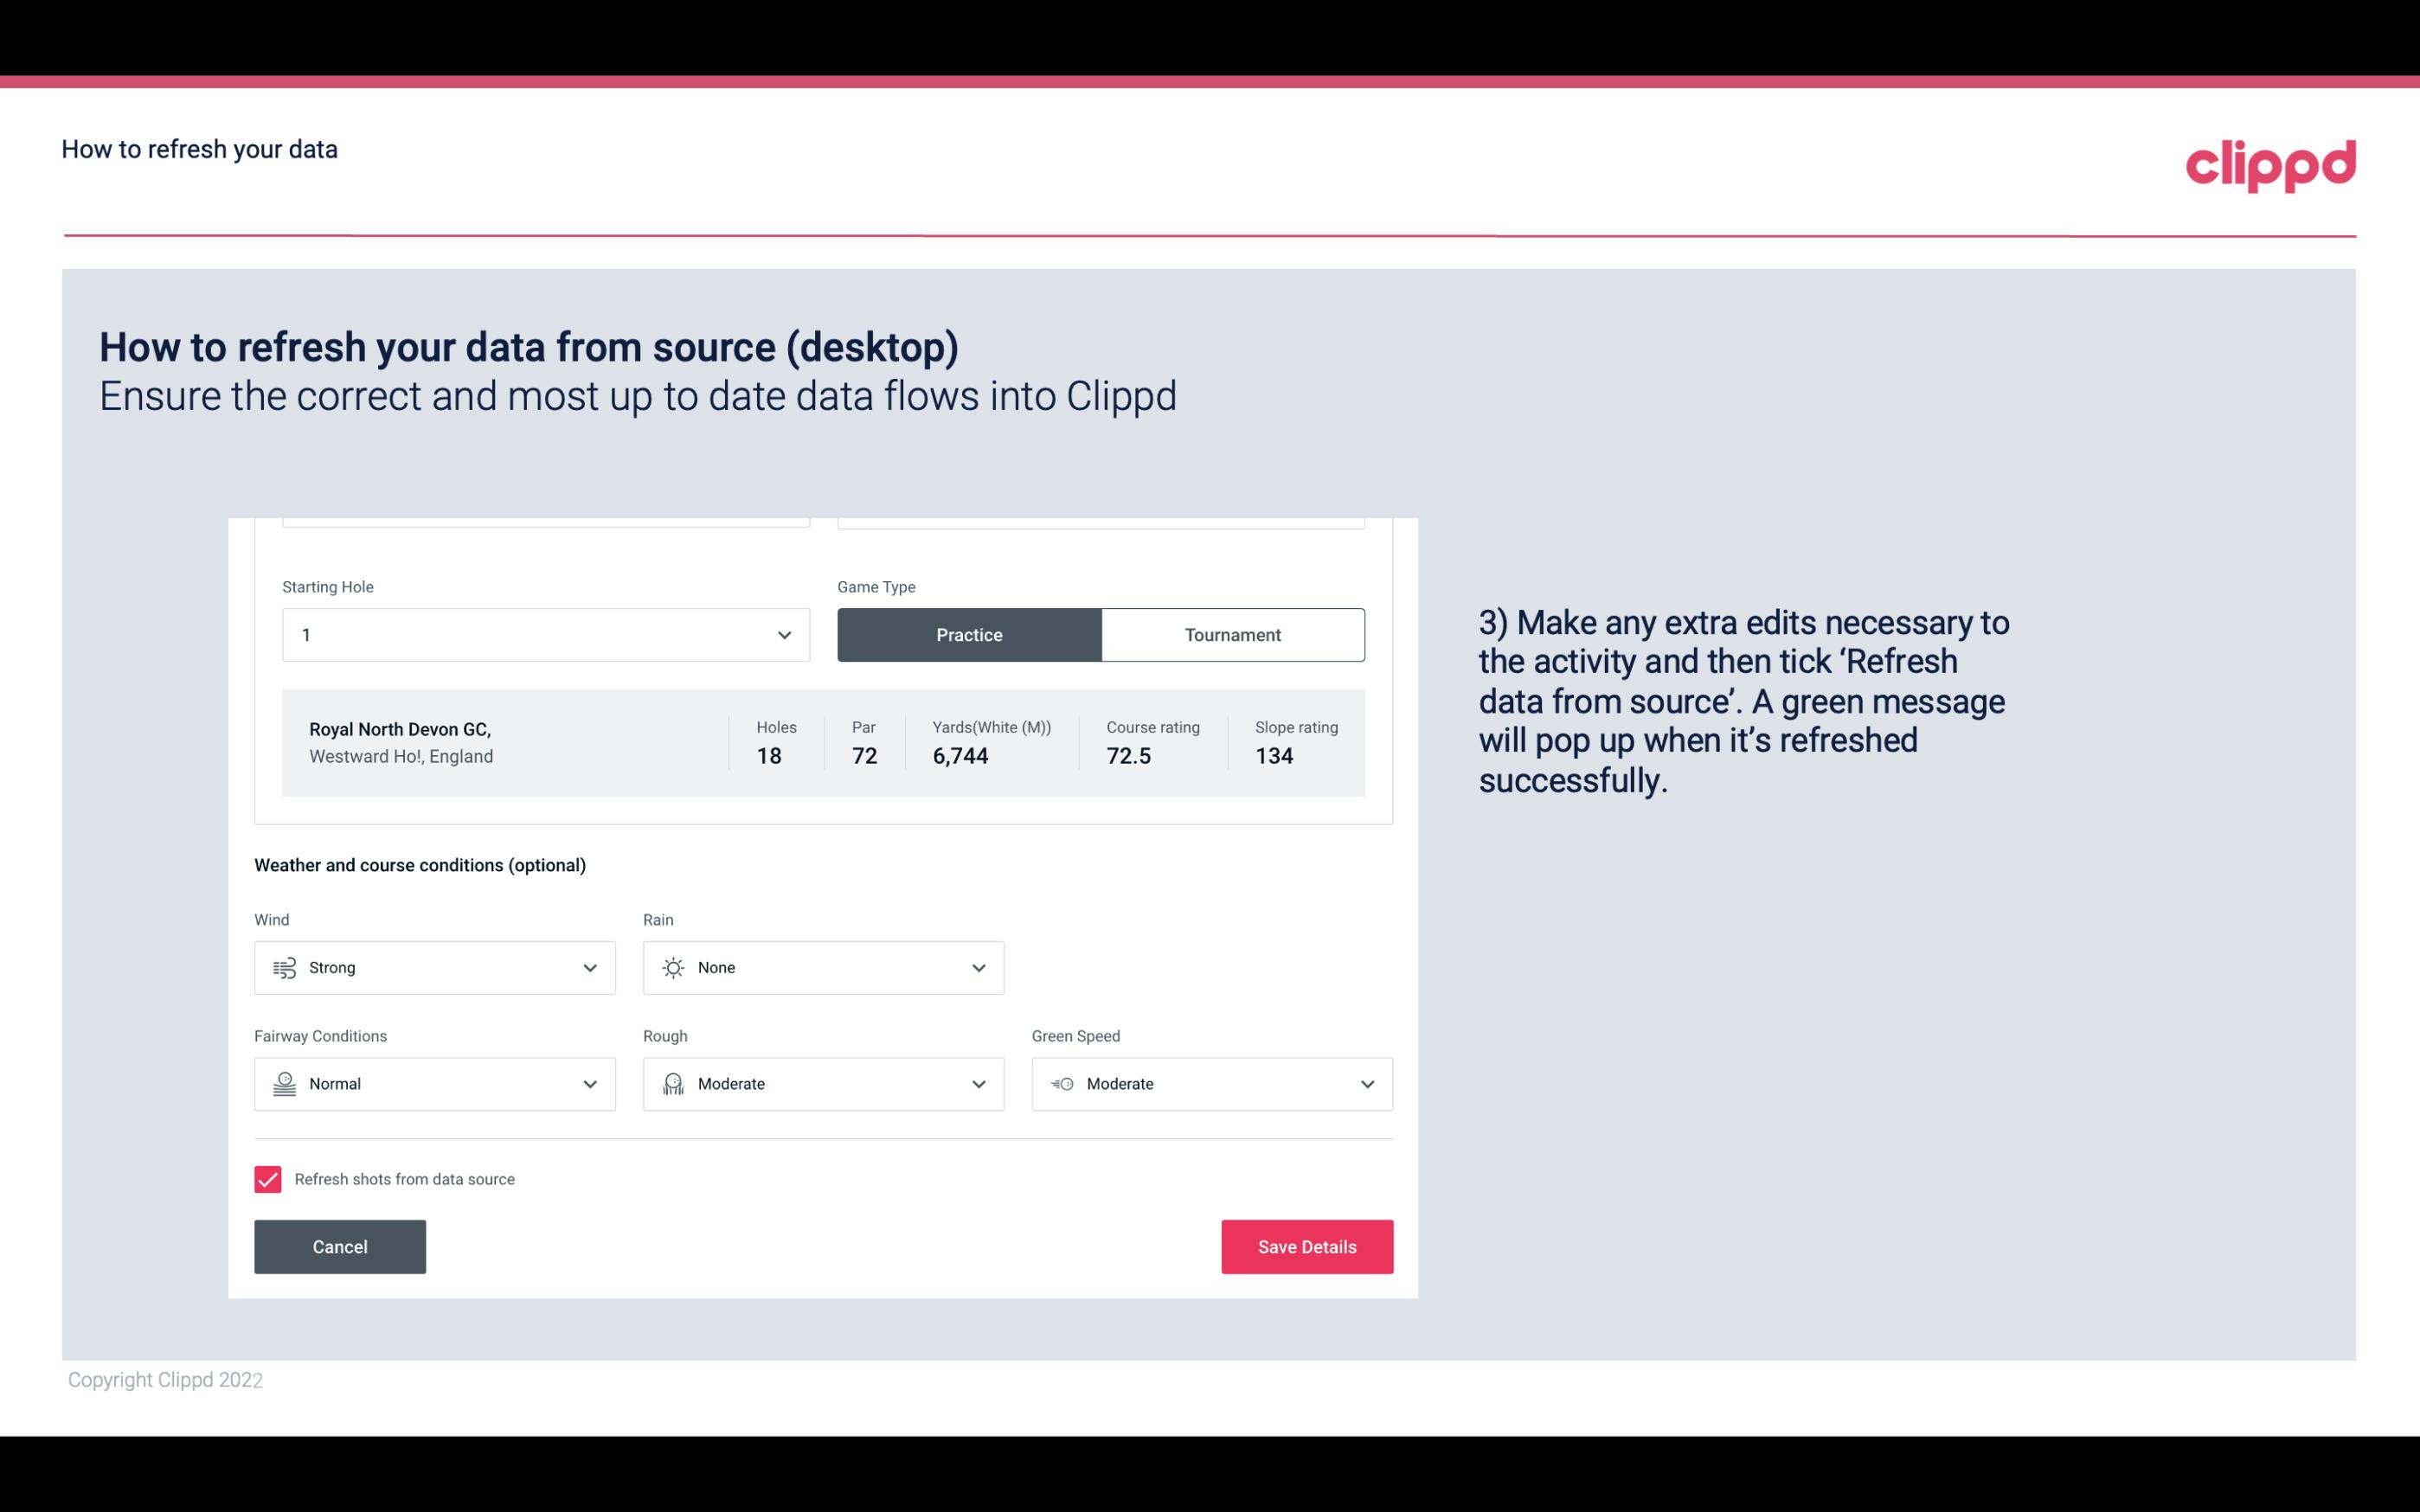Expand the Wind condition dropdown

click(x=587, y=967)
